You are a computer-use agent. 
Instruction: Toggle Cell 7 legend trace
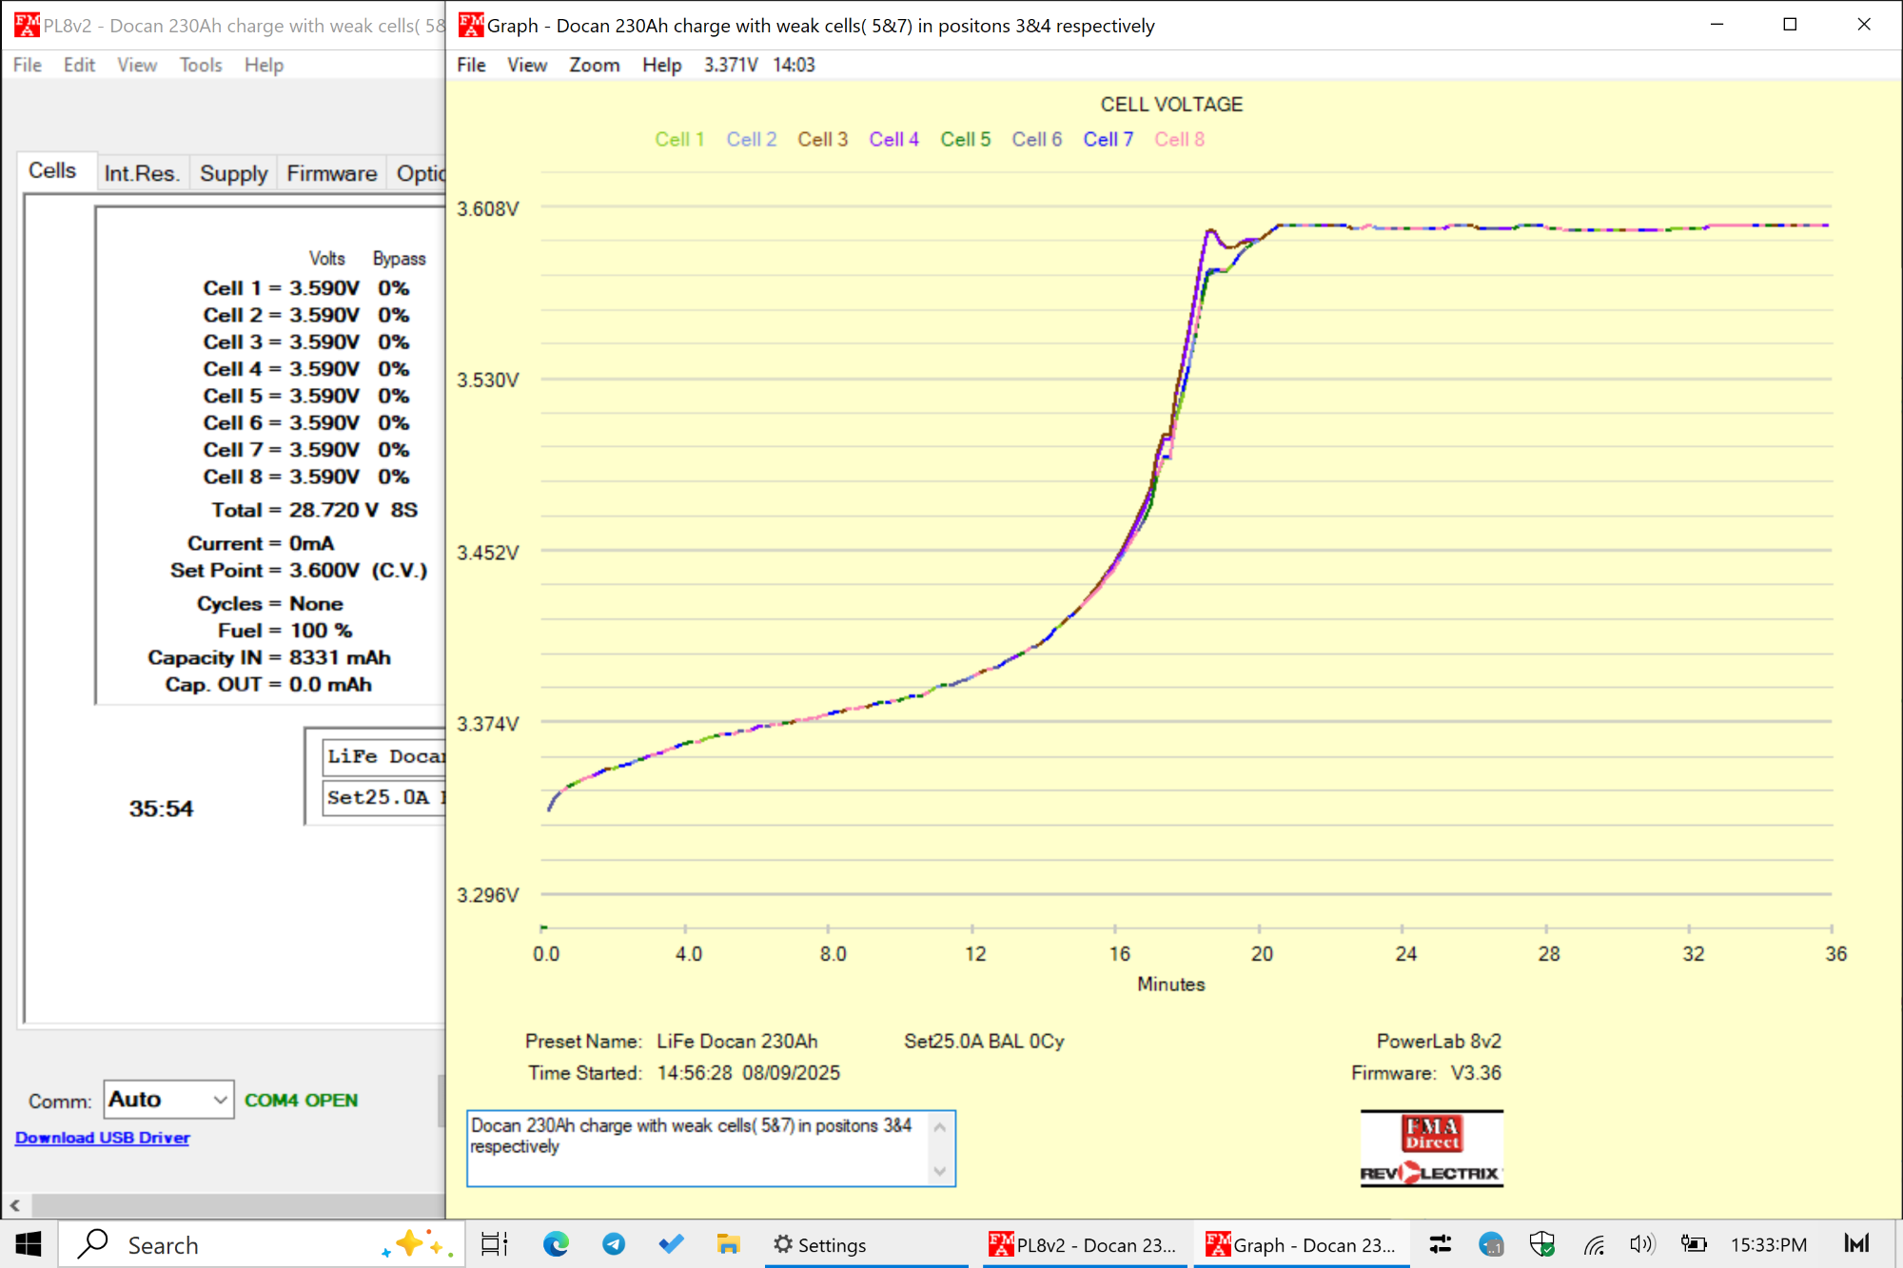point(1108,140)
